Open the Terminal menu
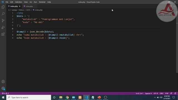The image size is (178, 100). point(42,2)
